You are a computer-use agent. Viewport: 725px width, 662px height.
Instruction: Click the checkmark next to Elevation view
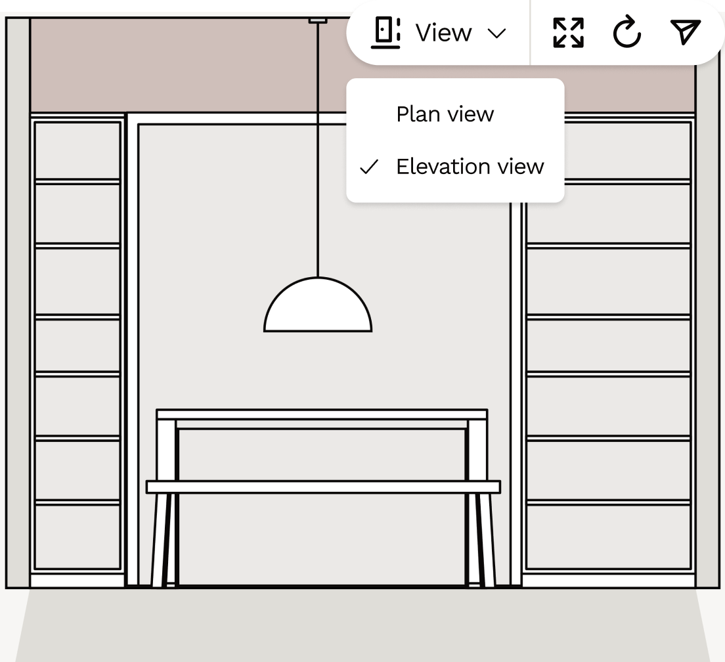pyautogui.click(x=371, y=167)
